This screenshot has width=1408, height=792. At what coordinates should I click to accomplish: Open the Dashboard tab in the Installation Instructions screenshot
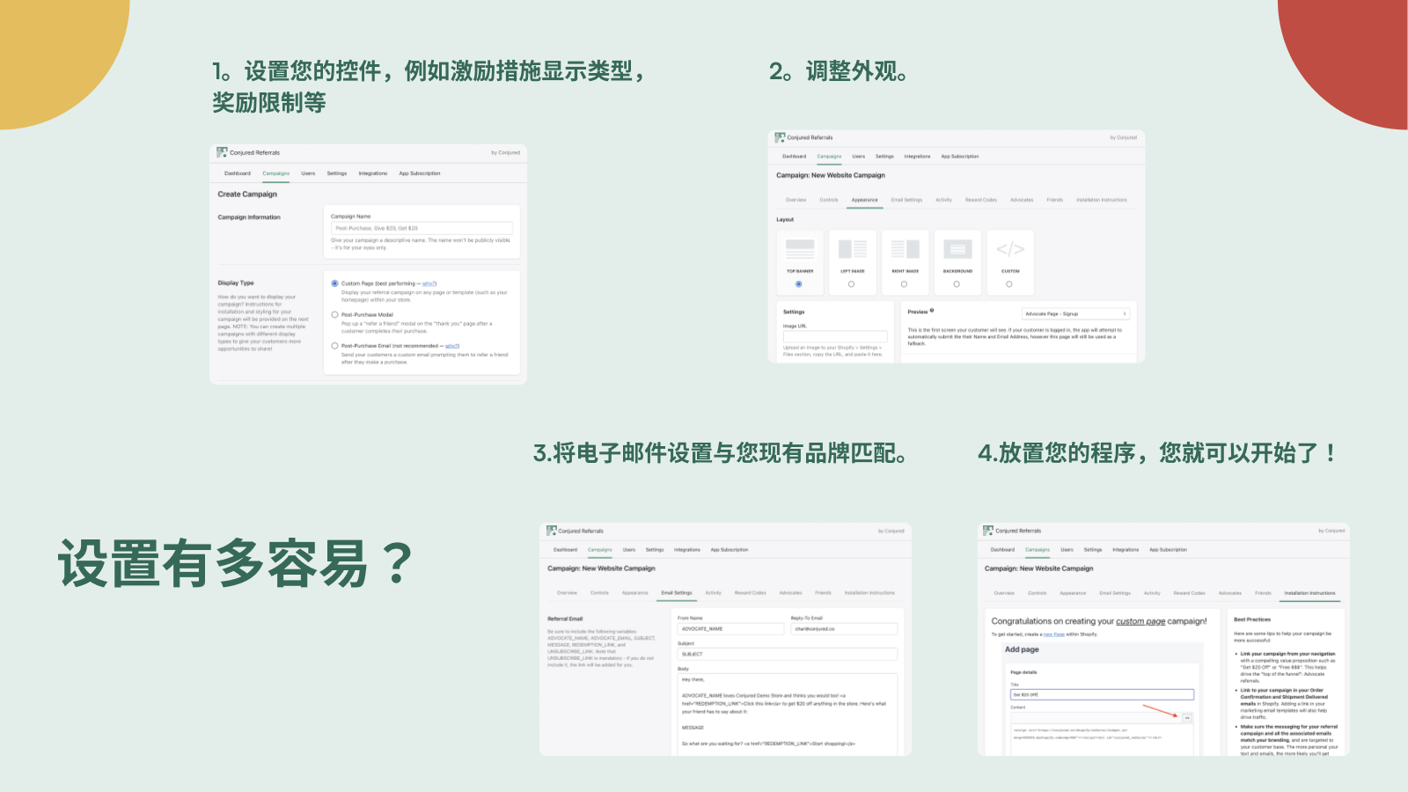click(x=1002, y=550)
